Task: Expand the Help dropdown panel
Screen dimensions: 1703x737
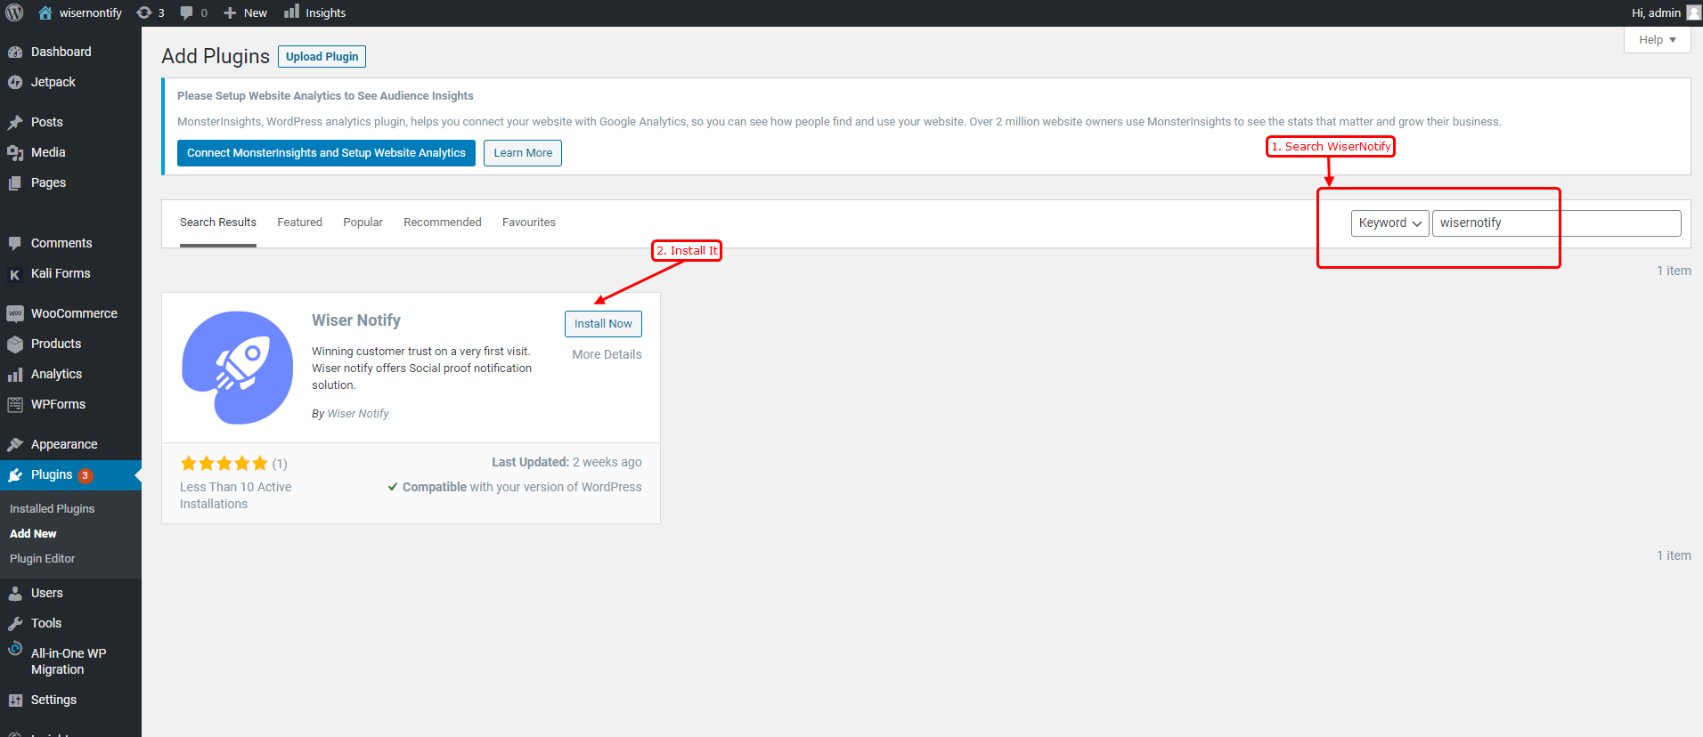Action: pos(1657,40)
